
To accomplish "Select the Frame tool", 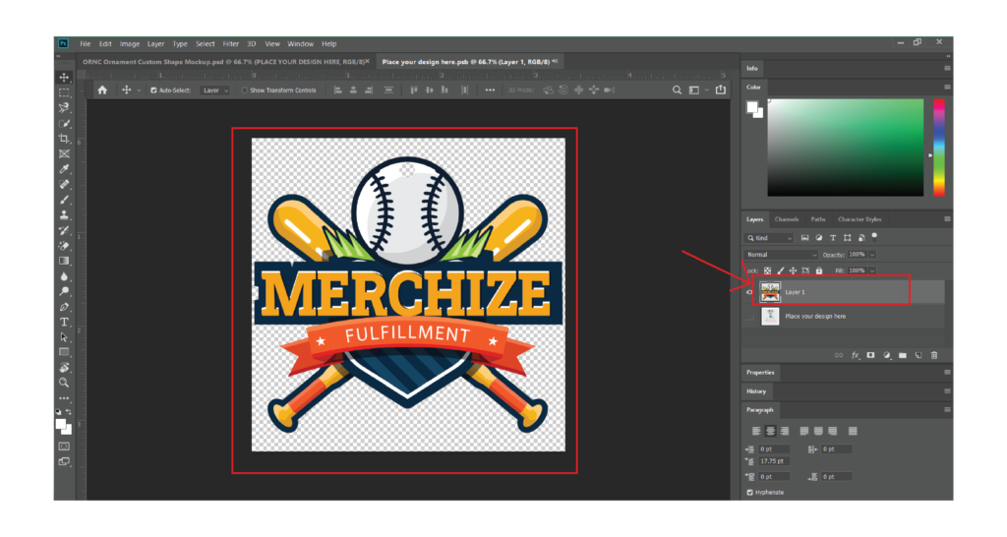I will 64,154.
